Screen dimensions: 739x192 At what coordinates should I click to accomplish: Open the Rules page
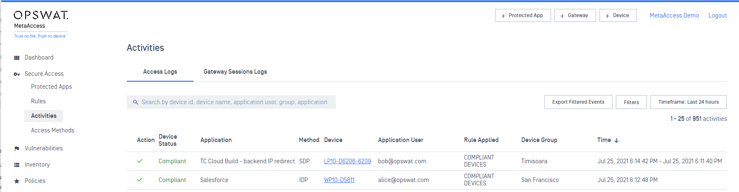point(38,101)
